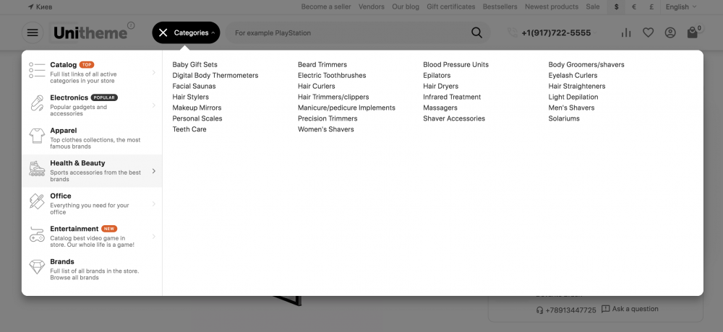Image resolution: width=723 pixels, height=332 pixels.
Task: Close the Categories dropdown menu
Action: click(x=163, y=32)
